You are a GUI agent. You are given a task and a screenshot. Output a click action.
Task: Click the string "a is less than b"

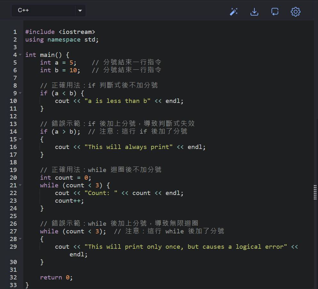[117, 101]
